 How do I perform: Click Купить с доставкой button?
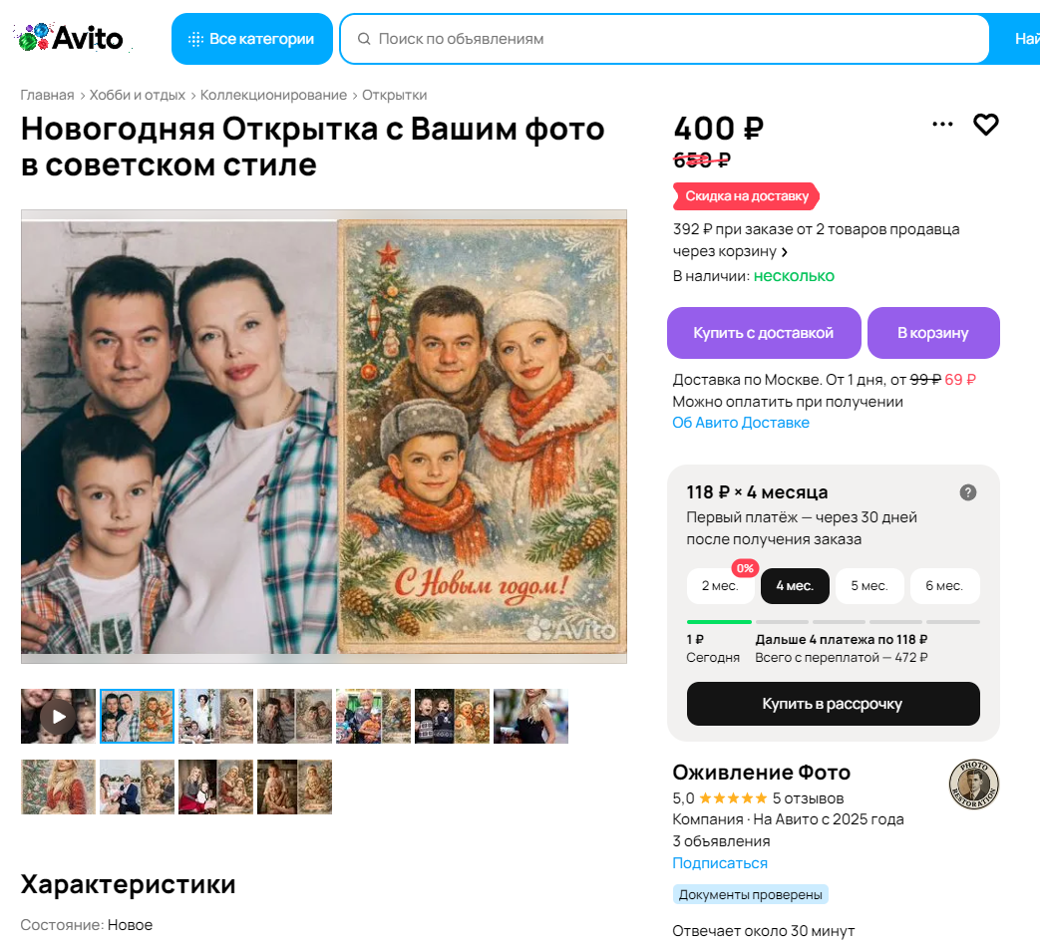tap(764, 333)
